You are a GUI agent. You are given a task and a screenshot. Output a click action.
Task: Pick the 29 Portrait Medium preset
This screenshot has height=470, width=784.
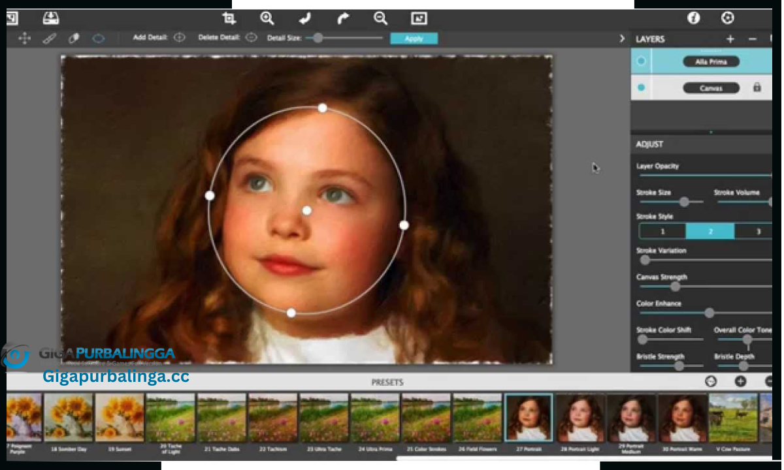pyautogui.click(x=631, y=417)
